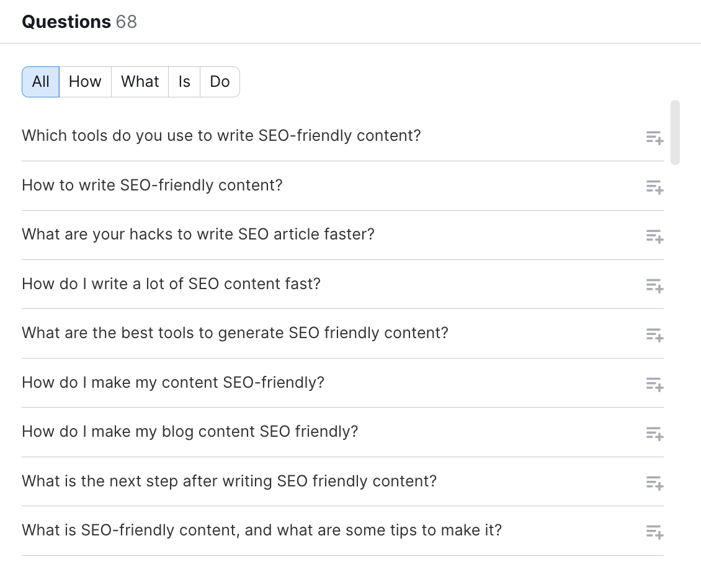
Task: Add "How do I make my blog content SEO friendly?" question
Action: click(654, 434)
